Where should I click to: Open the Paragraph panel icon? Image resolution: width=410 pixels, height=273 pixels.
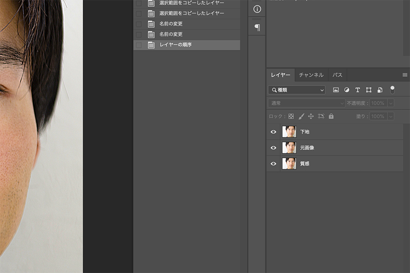click(257, 27)
